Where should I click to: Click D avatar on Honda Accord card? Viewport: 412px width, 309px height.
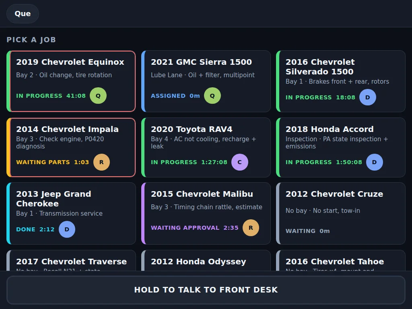(x=375, y=162)
